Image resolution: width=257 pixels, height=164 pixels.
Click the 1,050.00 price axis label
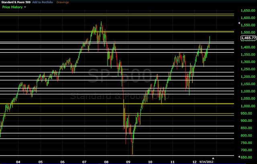(x=248, y=99)
